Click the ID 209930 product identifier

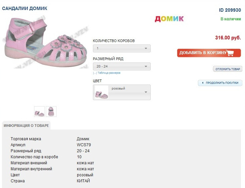tap(230, 10)
